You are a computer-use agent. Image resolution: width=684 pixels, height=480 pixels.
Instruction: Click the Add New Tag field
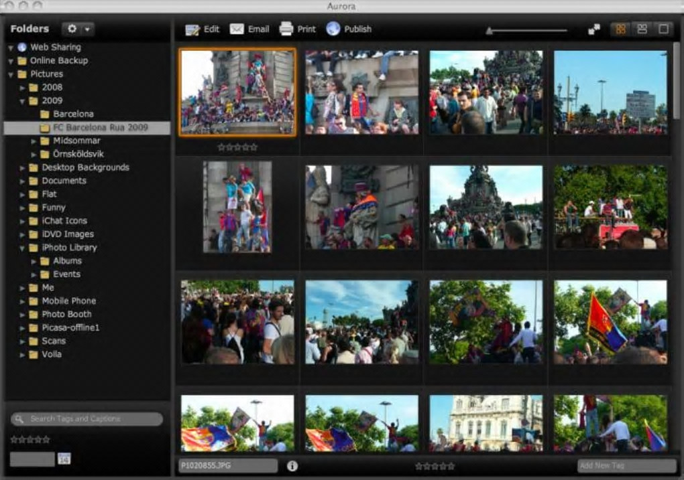click(626, 466)
